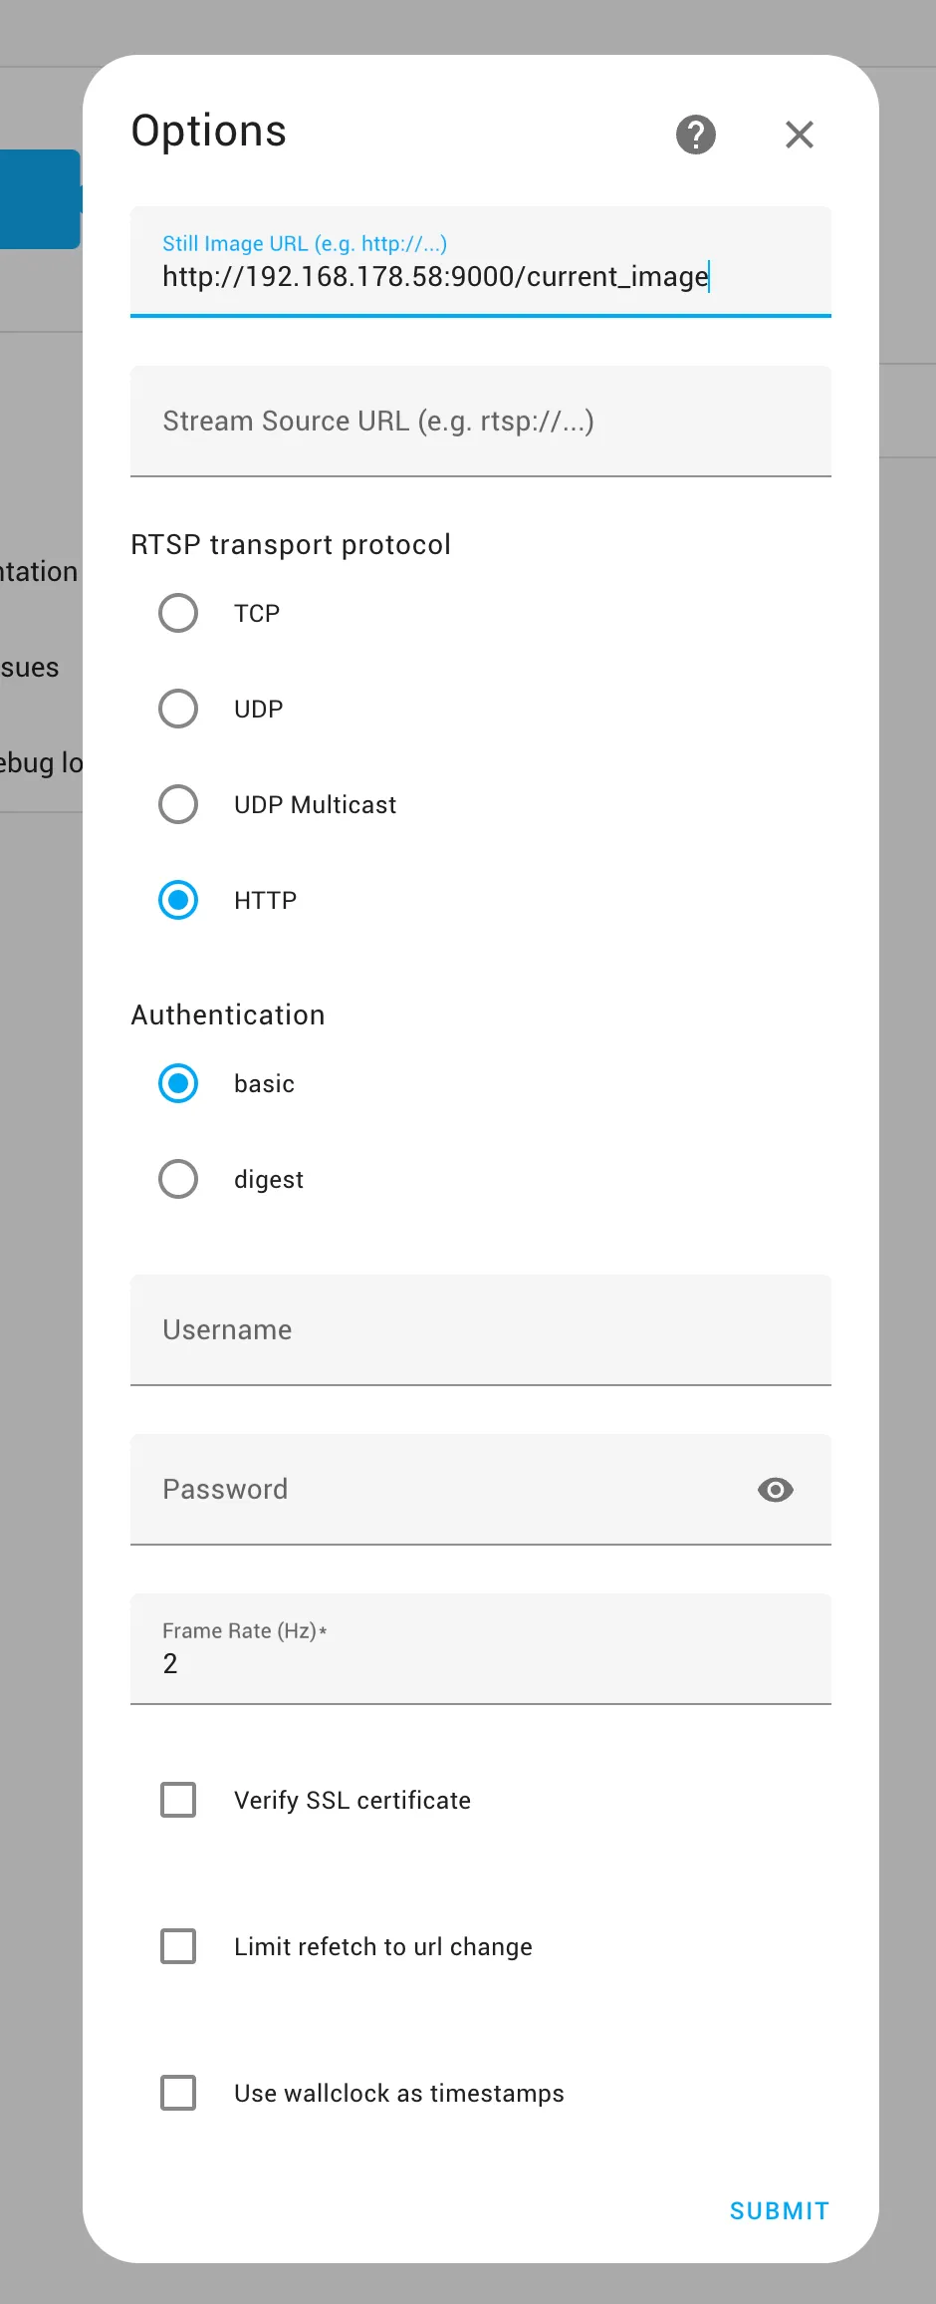The width and height of the screenshot is (936, 2304).
Task: Check Limit refetch to url change
Action: point(178,1946)
